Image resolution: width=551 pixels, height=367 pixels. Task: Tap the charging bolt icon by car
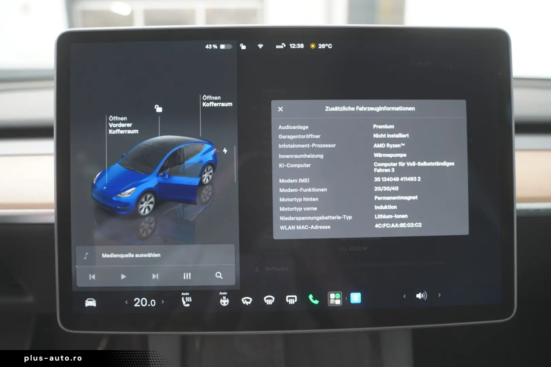pos(225,151)
